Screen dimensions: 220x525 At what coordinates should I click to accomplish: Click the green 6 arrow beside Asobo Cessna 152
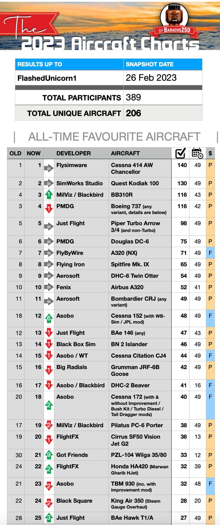49,318
